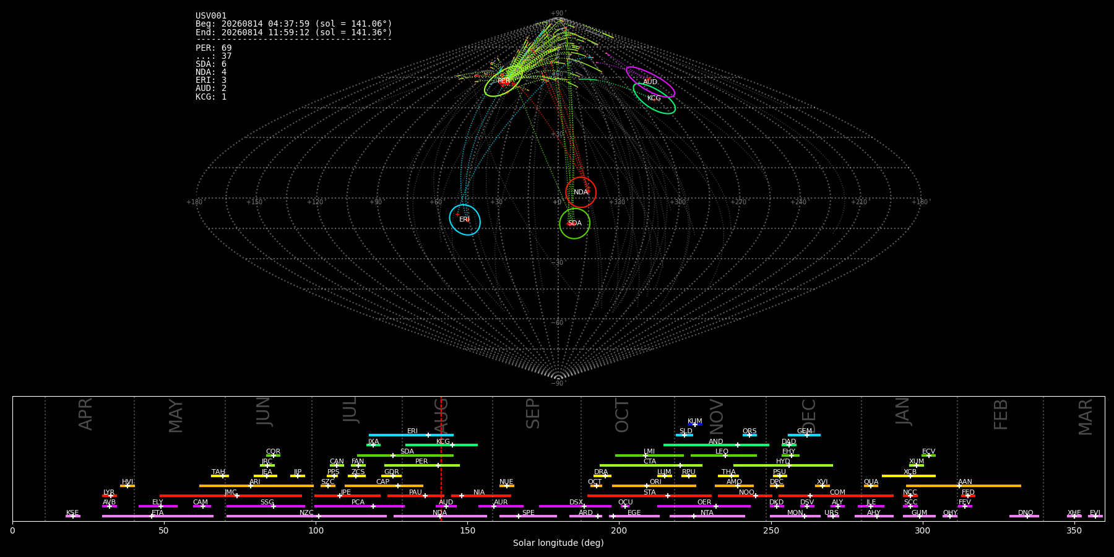Click the CAP orange timeline bar
This screenshot has width=1114, height=557.
(384, 486)
